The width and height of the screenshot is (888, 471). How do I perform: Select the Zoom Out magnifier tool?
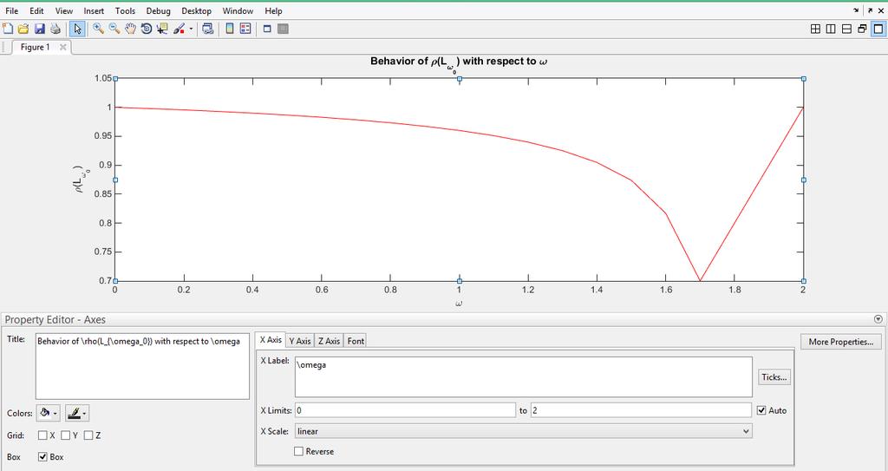(x=114, y=29)
